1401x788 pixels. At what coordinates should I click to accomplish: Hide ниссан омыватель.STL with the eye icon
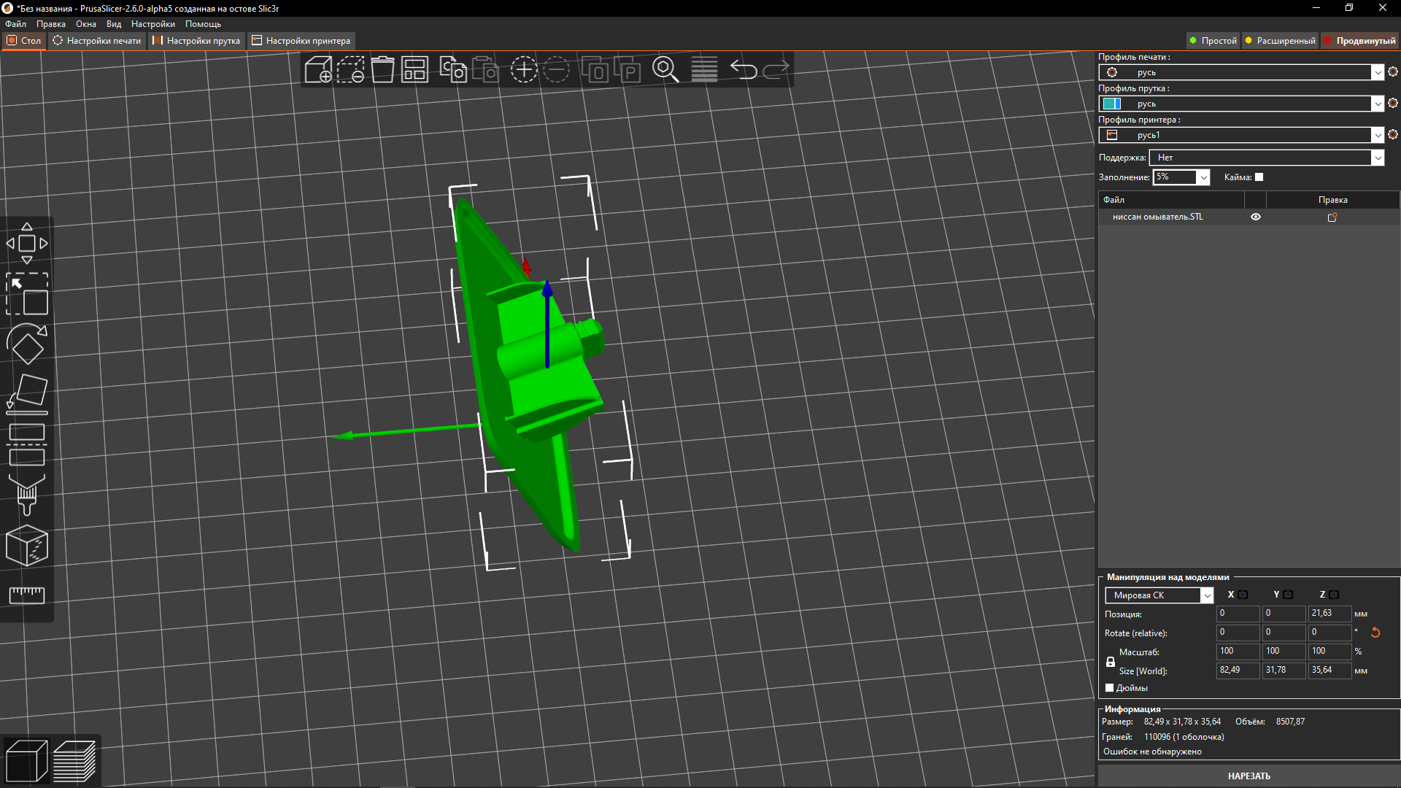(x=1256, y=217)
